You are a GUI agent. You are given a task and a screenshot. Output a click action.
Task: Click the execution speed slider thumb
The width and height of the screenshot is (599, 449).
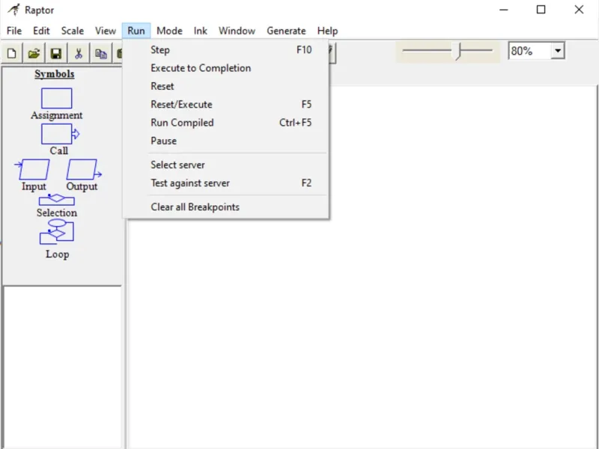pyautogui.click(x=458, y=51)
